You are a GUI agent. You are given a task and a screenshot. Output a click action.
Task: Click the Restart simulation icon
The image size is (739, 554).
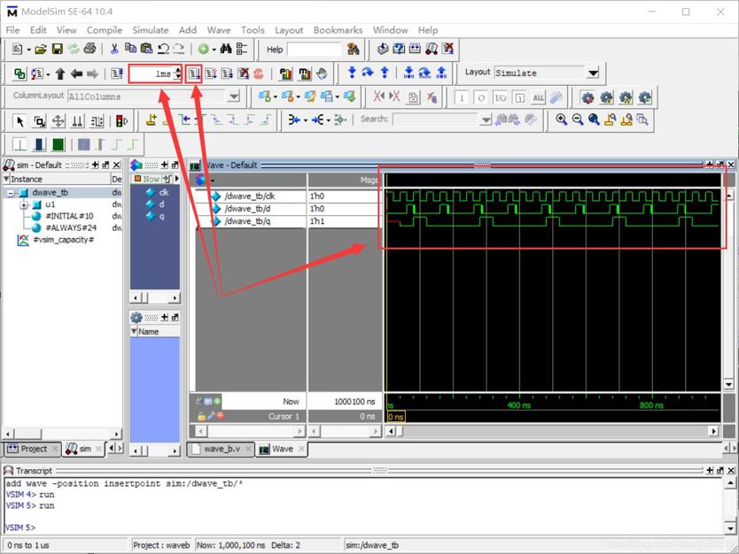(x=117, y=73)
